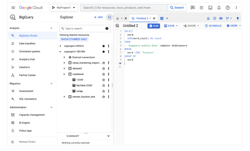Star the table 12345
This screenshot has height=151, width=250.
coord(104,80)
